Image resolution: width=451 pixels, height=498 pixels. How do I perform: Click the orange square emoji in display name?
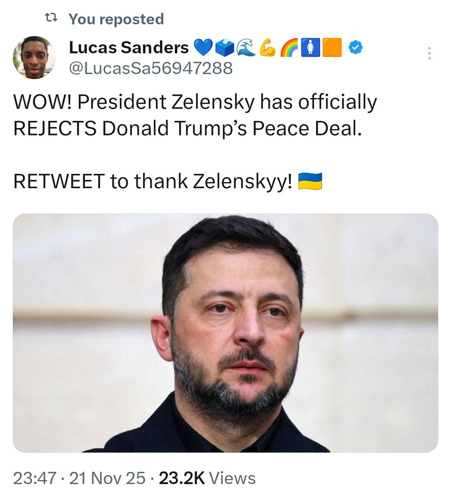(x=332, y=48)
